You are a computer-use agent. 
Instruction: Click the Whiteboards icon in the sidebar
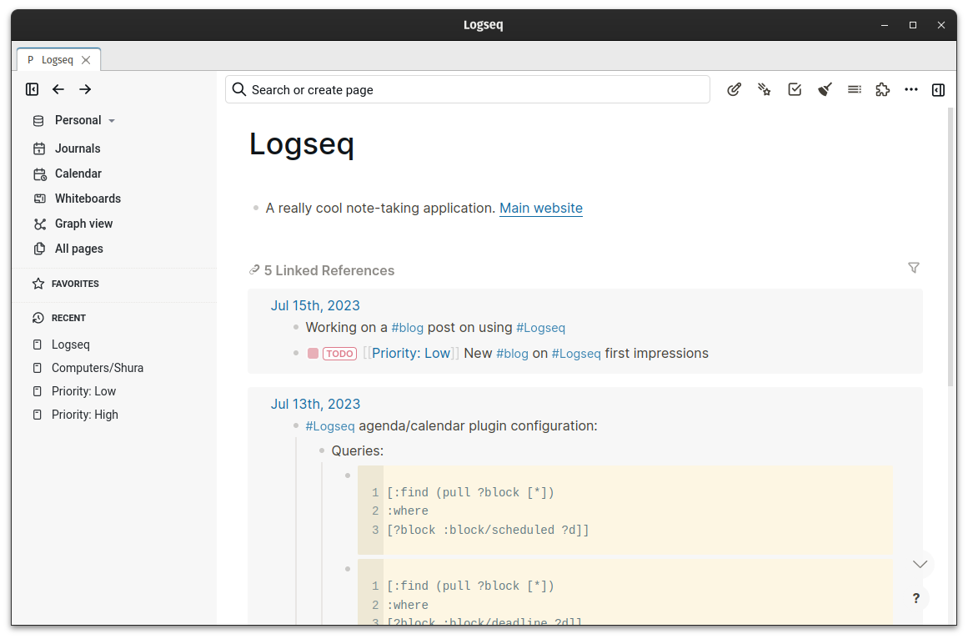pos(39,199)
